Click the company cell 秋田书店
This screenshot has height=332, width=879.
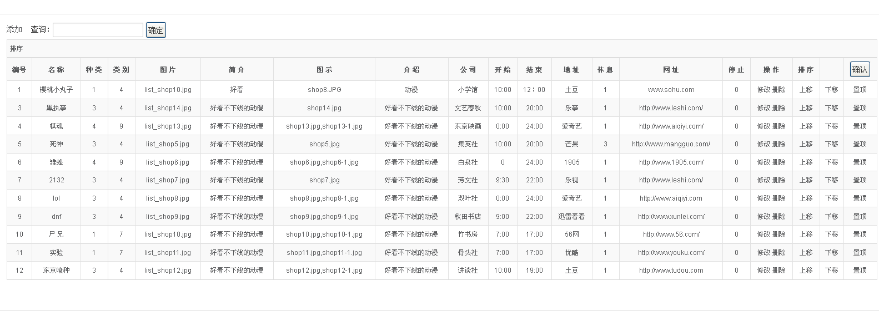click(468, 217)
